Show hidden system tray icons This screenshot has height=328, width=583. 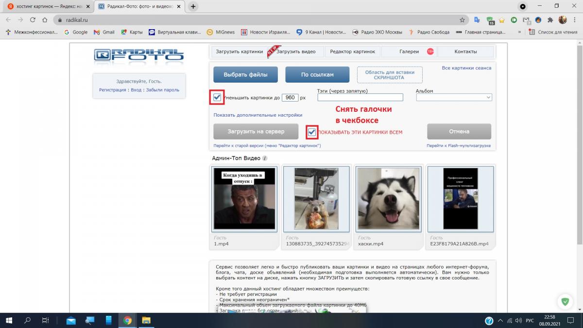[501, 321]
